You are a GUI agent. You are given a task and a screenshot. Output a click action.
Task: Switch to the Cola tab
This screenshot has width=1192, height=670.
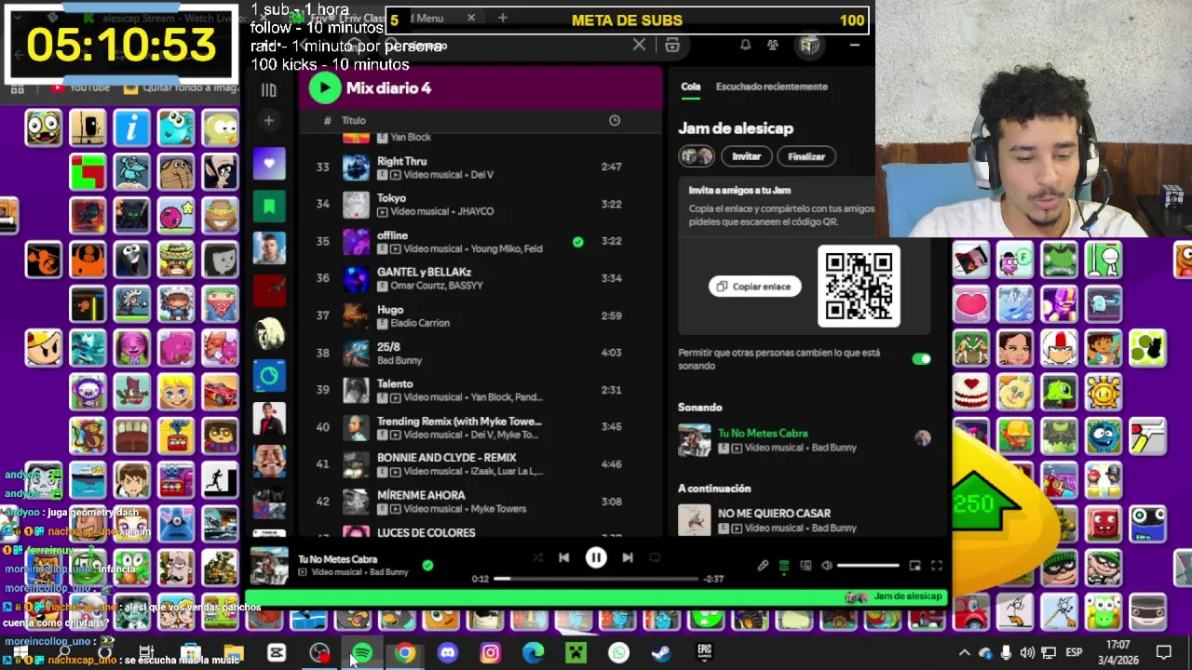[690, 87]
